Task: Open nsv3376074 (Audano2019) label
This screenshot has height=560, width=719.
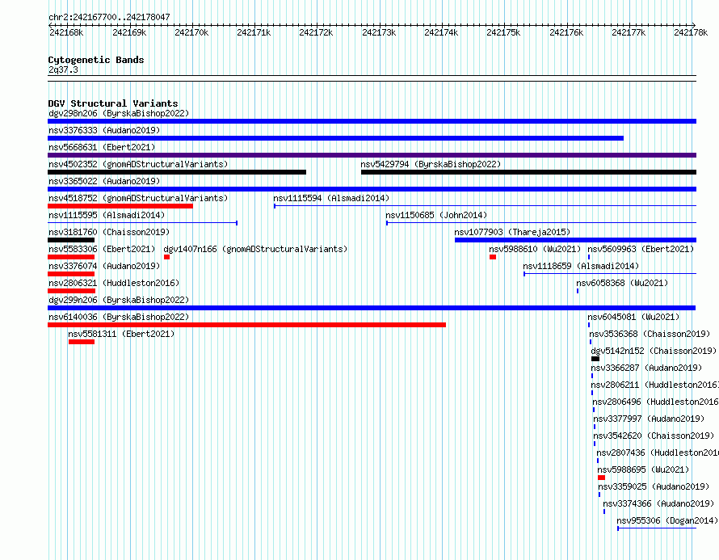Action: 104,266
